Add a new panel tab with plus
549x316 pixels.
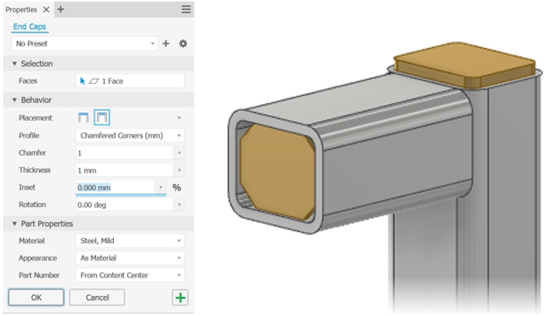coord(61,9)
